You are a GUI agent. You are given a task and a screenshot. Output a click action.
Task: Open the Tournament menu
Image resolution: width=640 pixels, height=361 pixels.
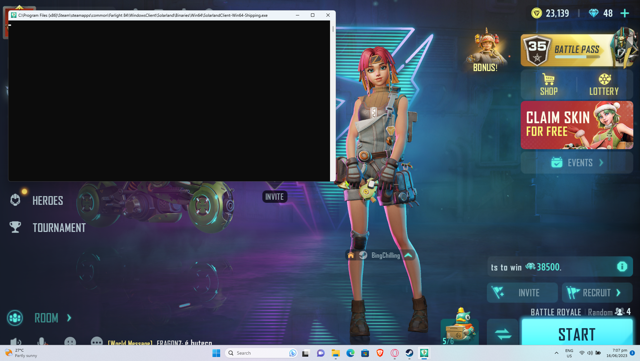click(x=48, y=228)
